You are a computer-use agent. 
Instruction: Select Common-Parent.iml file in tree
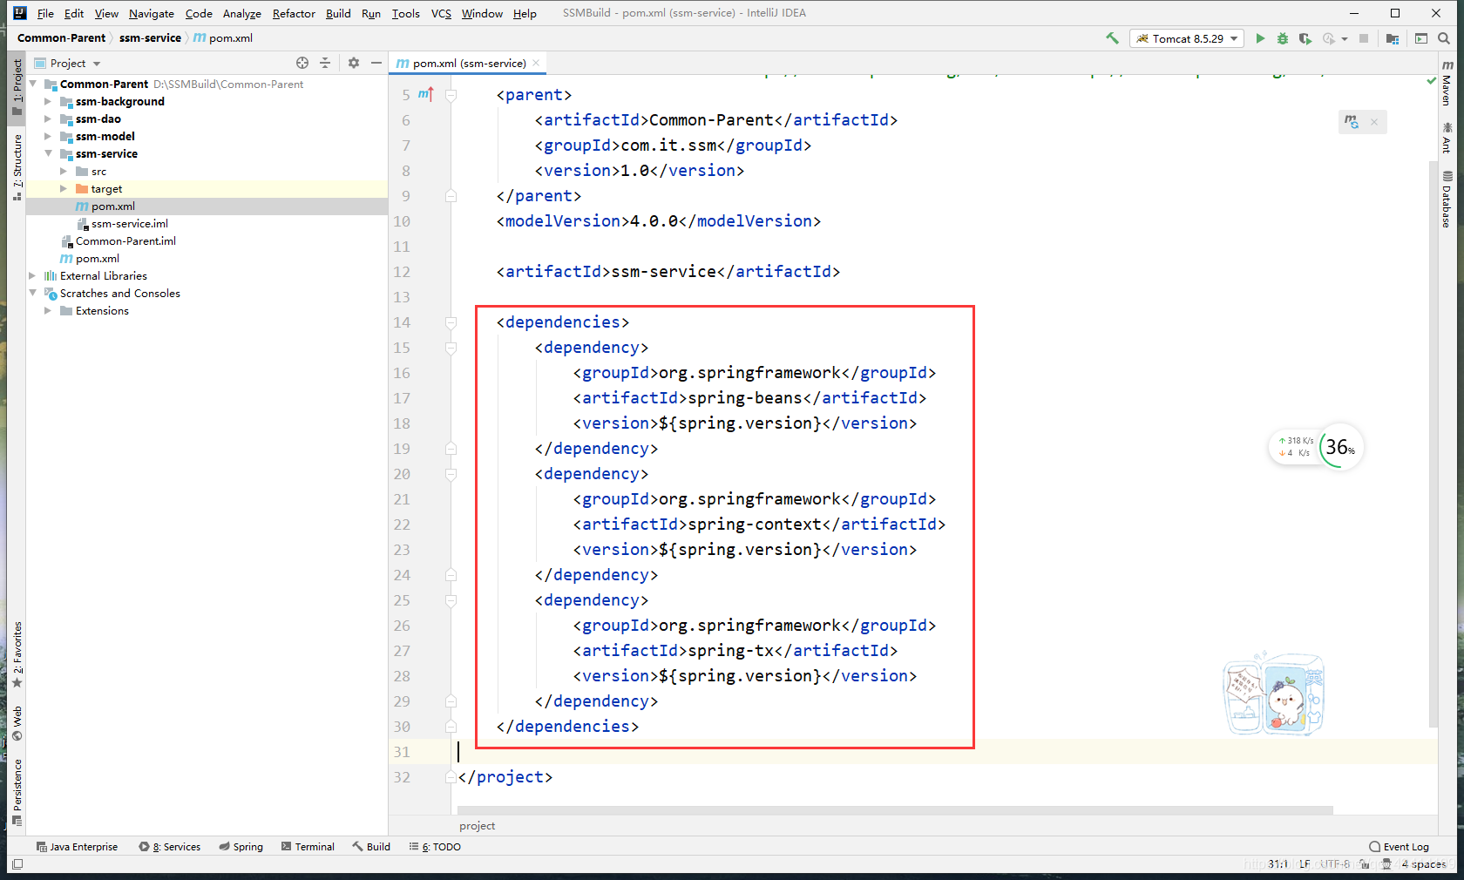tap(125, 241)
